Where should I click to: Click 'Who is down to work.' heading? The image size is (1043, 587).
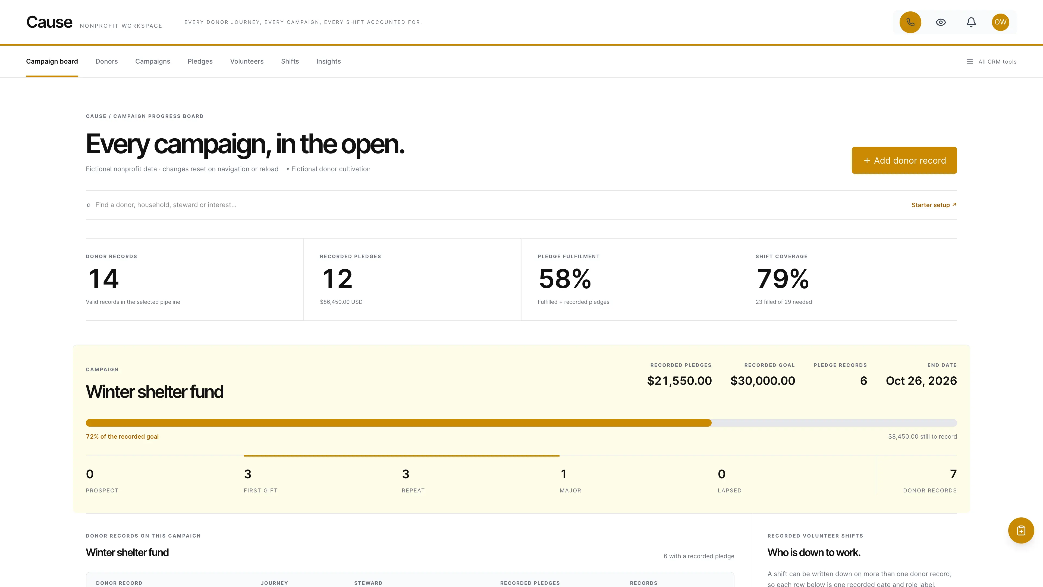tap(814, 552)
